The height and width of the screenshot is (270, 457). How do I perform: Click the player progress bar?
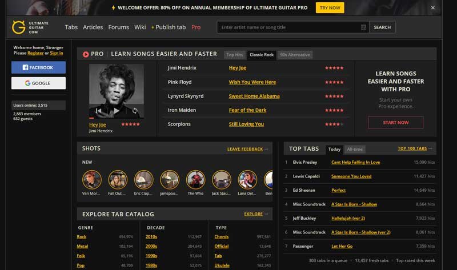(117, 118)
